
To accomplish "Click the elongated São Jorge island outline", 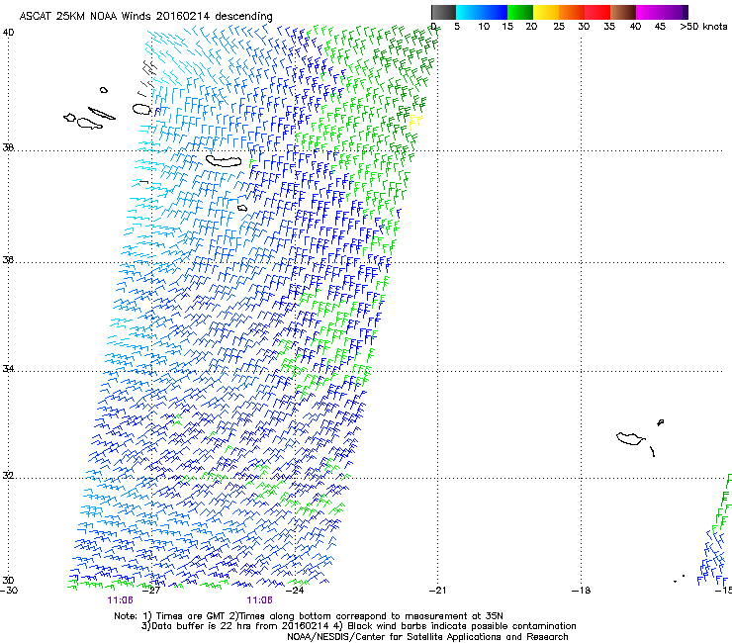I will [x=102, y=114].
